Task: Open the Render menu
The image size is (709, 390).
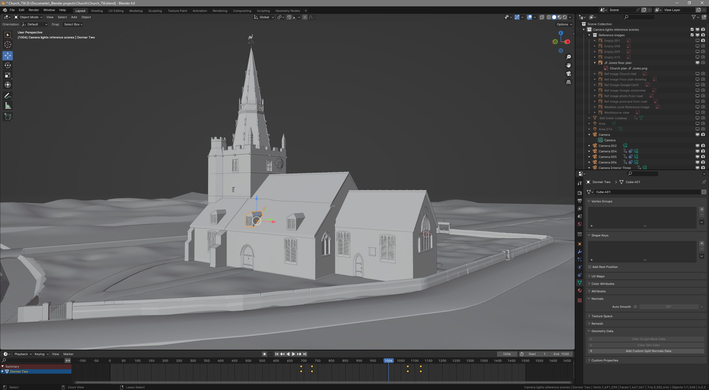Action: point(34,10)
